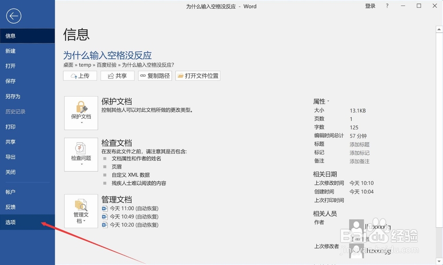Click the file path breadcrumb 桌面 » temp
443x265 pixels.
point(77,65)
